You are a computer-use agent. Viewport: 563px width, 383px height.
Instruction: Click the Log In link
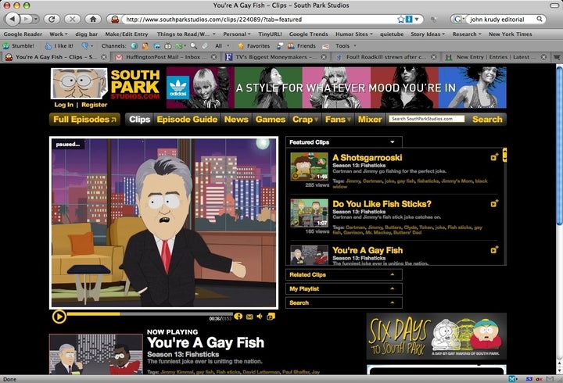(x=63, y=105)
